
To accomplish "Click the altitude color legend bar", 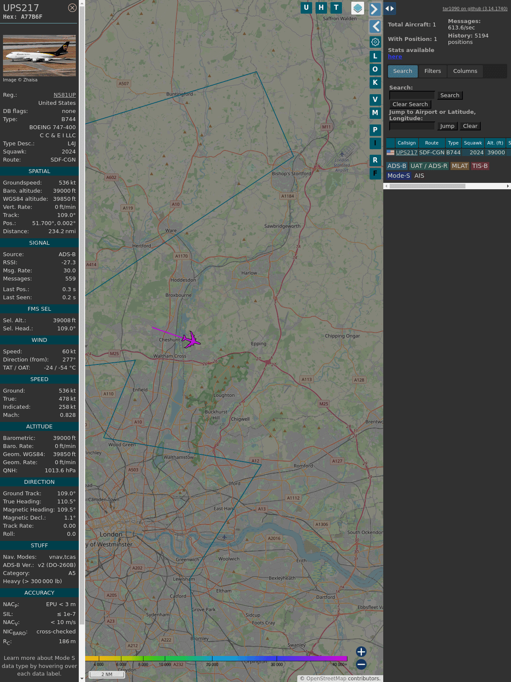I will (216, 659).
